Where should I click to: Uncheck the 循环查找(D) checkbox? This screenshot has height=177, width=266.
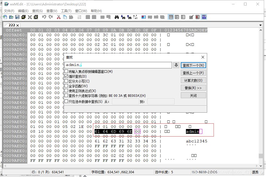click(x=66, y=76)
